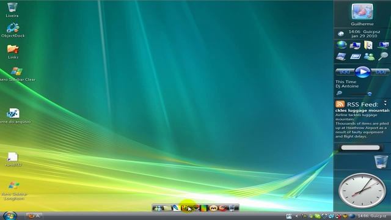Click the small globe icon beside the sidebar time
The height and width of the screenshot is (220, 391).
(341, 34)
